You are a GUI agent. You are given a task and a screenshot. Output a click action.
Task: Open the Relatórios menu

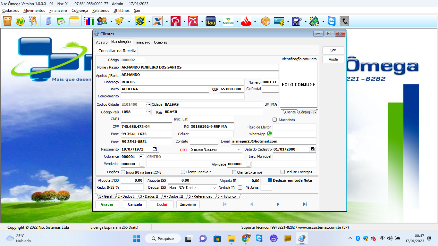tap(100, 11)
